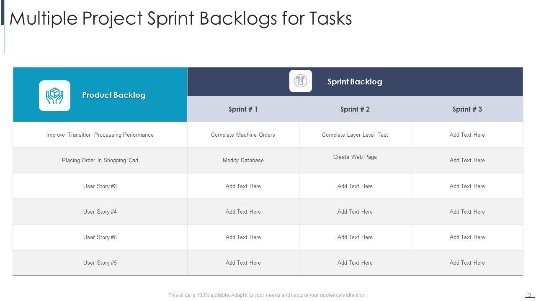This screenshot has height=301, width=536.
Task: Select the Product Backlog header text
Action: click(114, 95)
